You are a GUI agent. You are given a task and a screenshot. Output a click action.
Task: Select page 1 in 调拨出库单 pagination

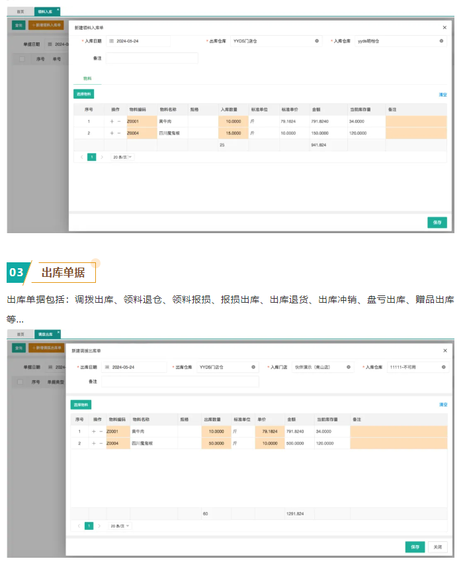89,526
